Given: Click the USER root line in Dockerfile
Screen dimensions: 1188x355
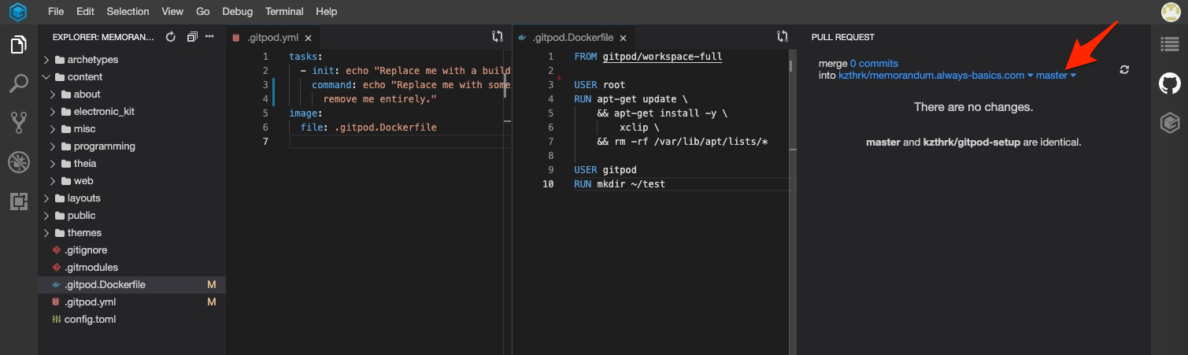Looking at the screenshot, I should [600, 85].
